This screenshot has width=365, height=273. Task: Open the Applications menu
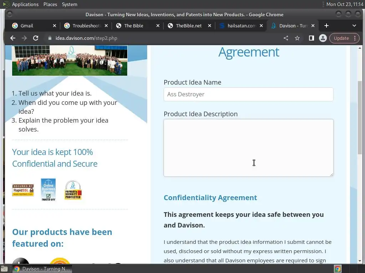pos(25,4)
